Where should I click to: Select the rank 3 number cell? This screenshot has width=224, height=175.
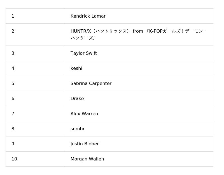(x=13, y=53)
